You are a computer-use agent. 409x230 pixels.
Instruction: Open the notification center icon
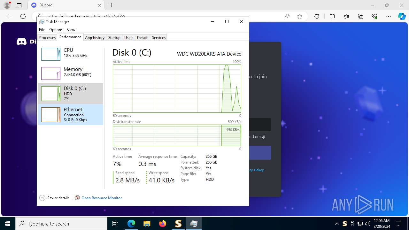click(x=398, y=224)
